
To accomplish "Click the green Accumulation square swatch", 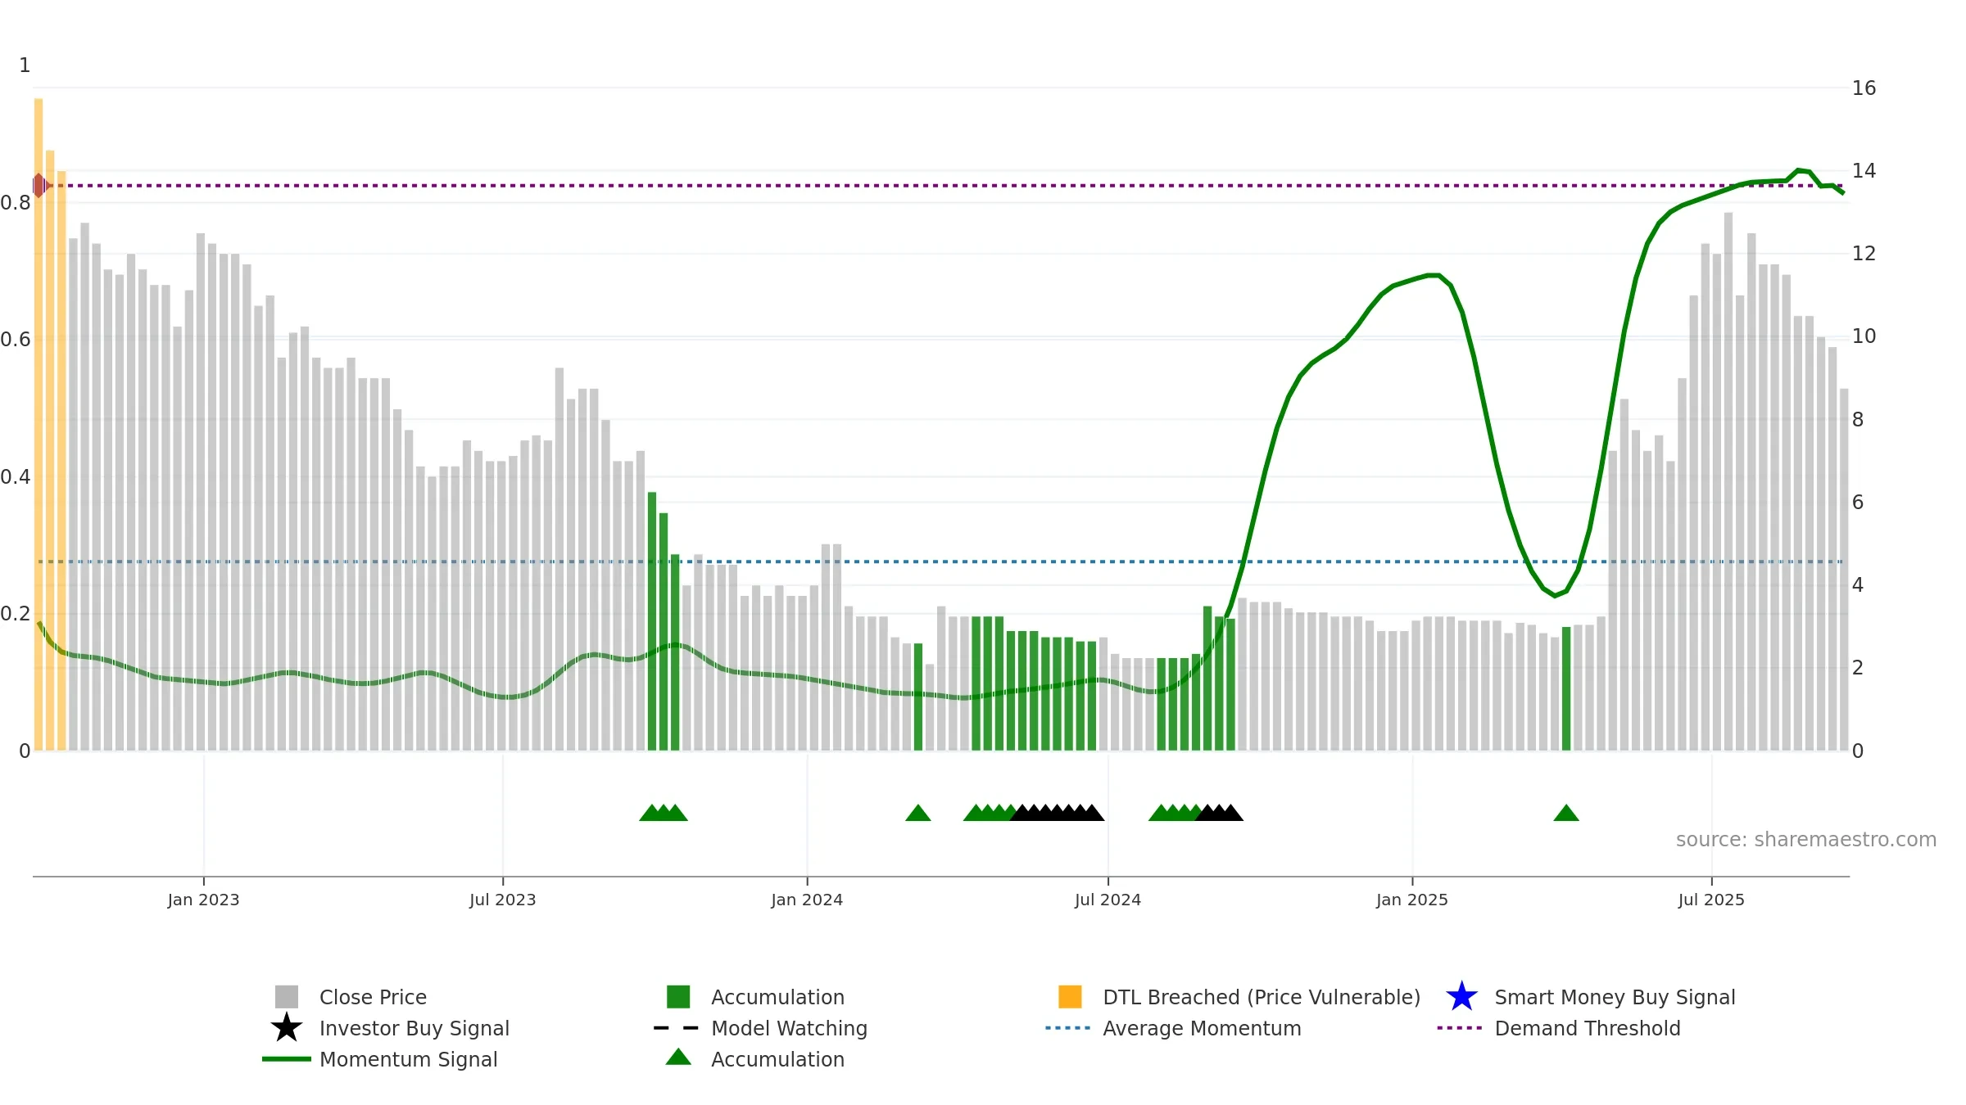I will (678, 997).
